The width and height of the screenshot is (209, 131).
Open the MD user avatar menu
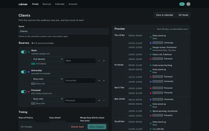point(188,4)
